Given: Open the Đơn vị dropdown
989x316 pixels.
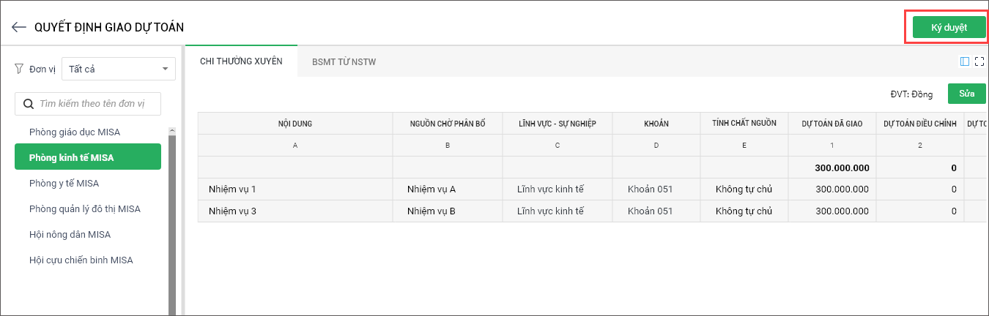Looking at the screenshot, I should pyautogui.click(x=119, y=69).
